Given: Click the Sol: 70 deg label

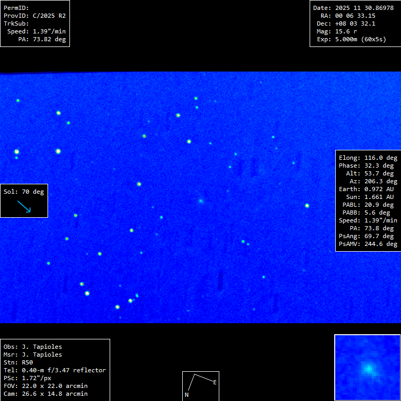Looking at the screenshot, I should 23,192.
